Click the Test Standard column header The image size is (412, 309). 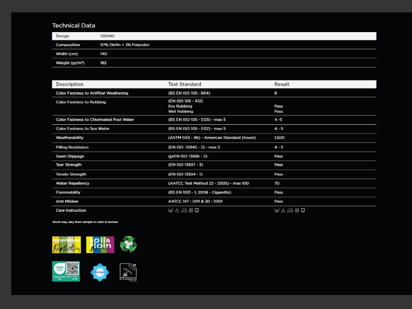point(185,84)
